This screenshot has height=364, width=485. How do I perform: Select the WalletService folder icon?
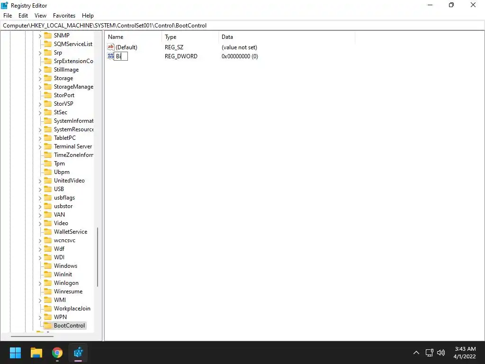(x=48, y=231)
